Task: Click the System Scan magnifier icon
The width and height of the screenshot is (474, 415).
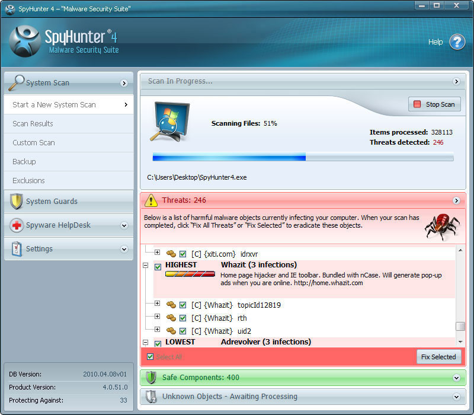Action: click(x=16, y=82)
